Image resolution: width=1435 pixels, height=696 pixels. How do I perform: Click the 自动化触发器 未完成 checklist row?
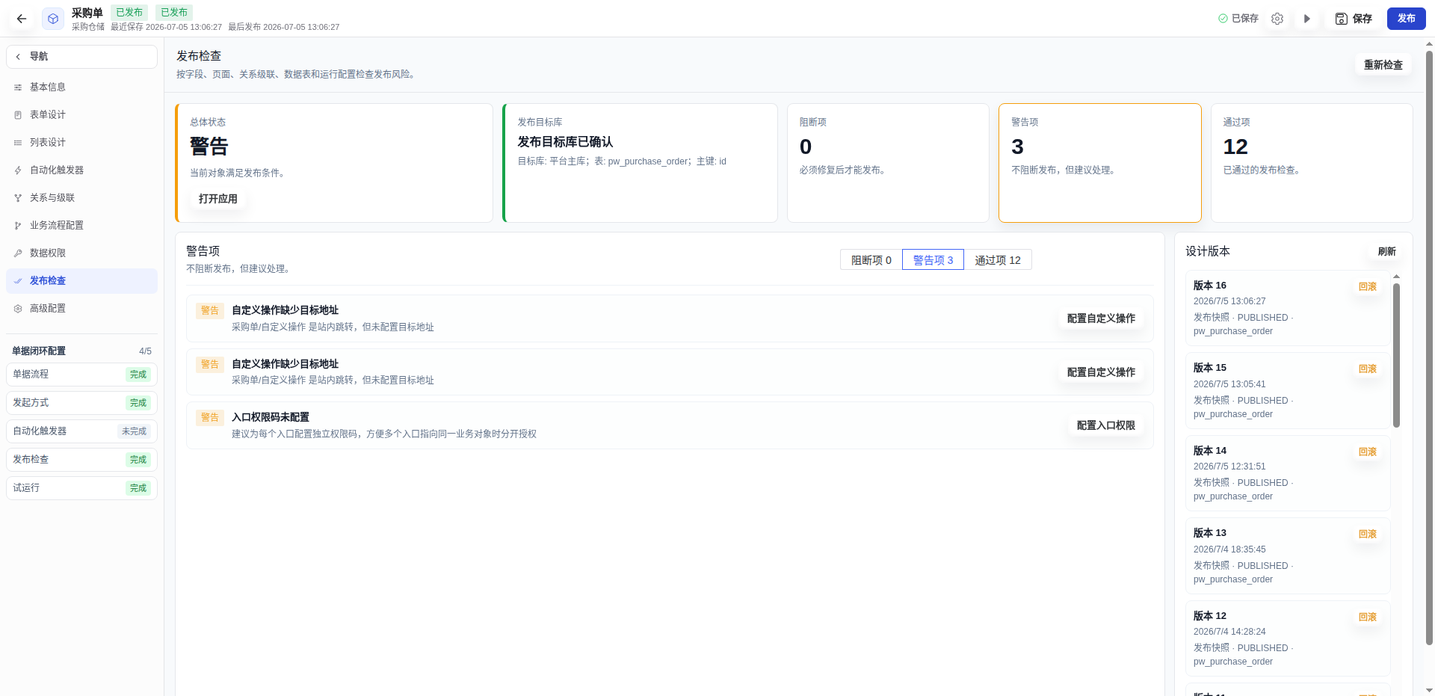click(81, 431)
